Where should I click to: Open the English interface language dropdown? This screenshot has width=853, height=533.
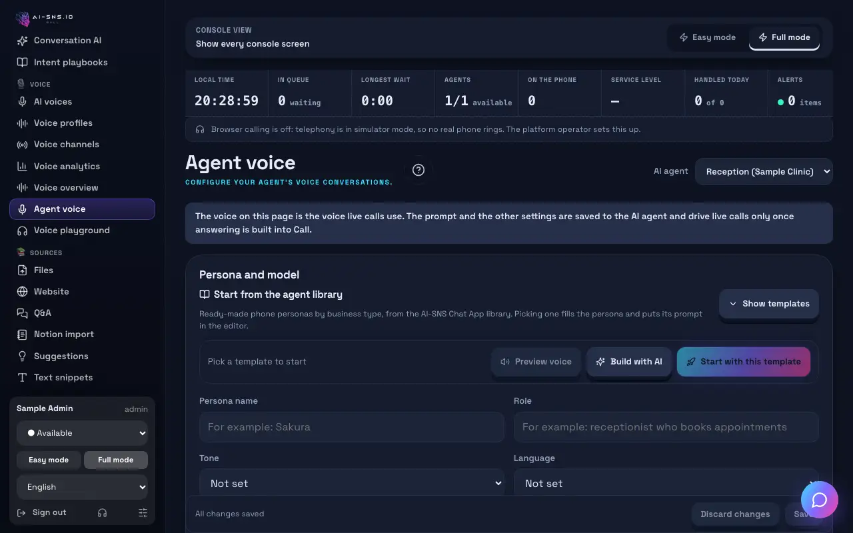coord(82,487)
